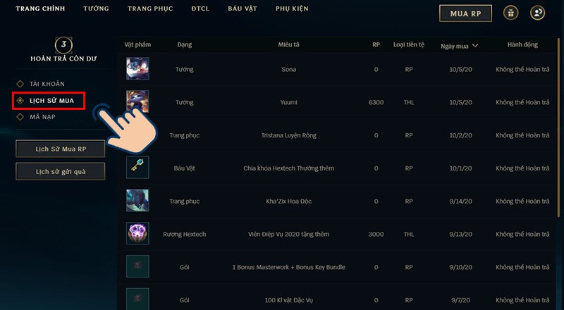
Task: Click the Rương Hextech orb icon
Action: coord(137,233)
